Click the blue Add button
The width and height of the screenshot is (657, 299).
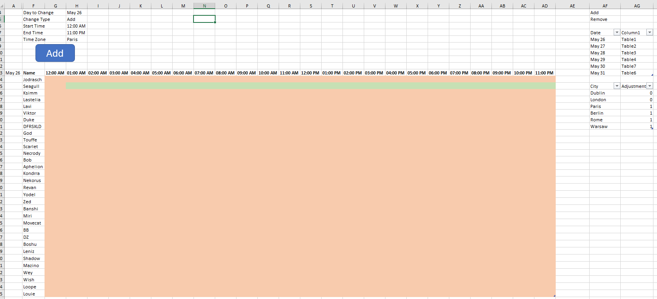(55, 53)
